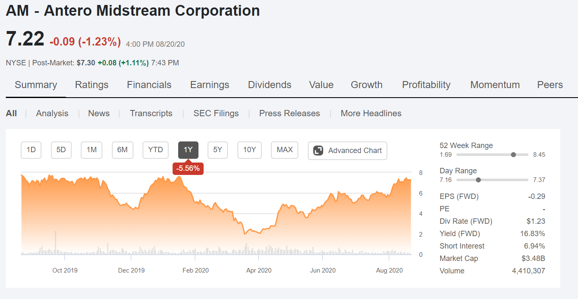Select the 6M chart range

coord(122,150)
